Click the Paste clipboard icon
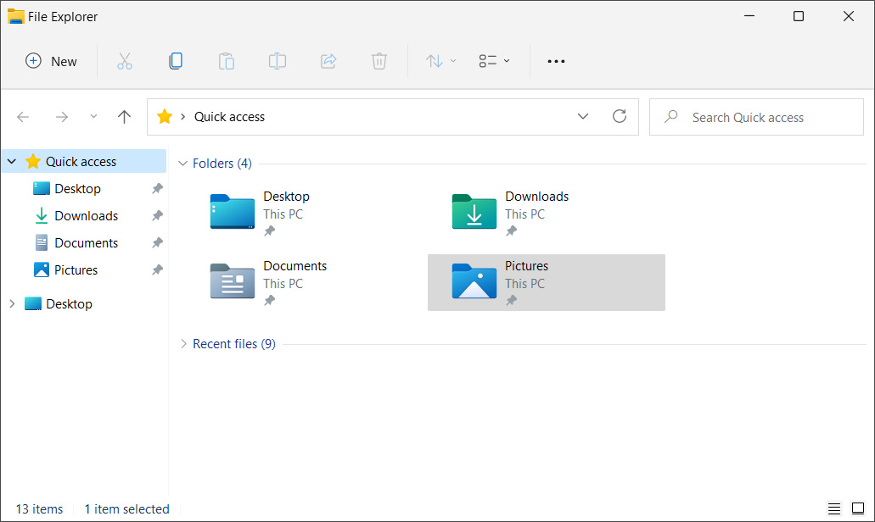The image size is (875, 522). point(226,61)
